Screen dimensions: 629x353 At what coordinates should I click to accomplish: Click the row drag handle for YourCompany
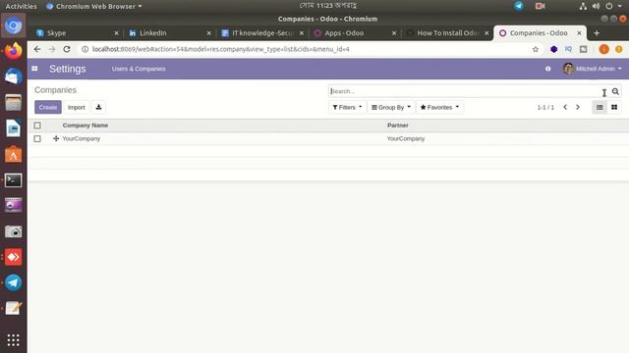coord(56,138)
